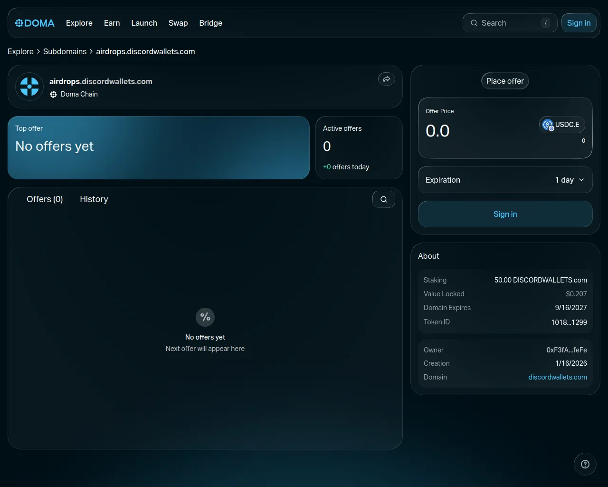Screen dimensions: 608x487
Task: Open the Earn menu item
Action: (112, 23)
